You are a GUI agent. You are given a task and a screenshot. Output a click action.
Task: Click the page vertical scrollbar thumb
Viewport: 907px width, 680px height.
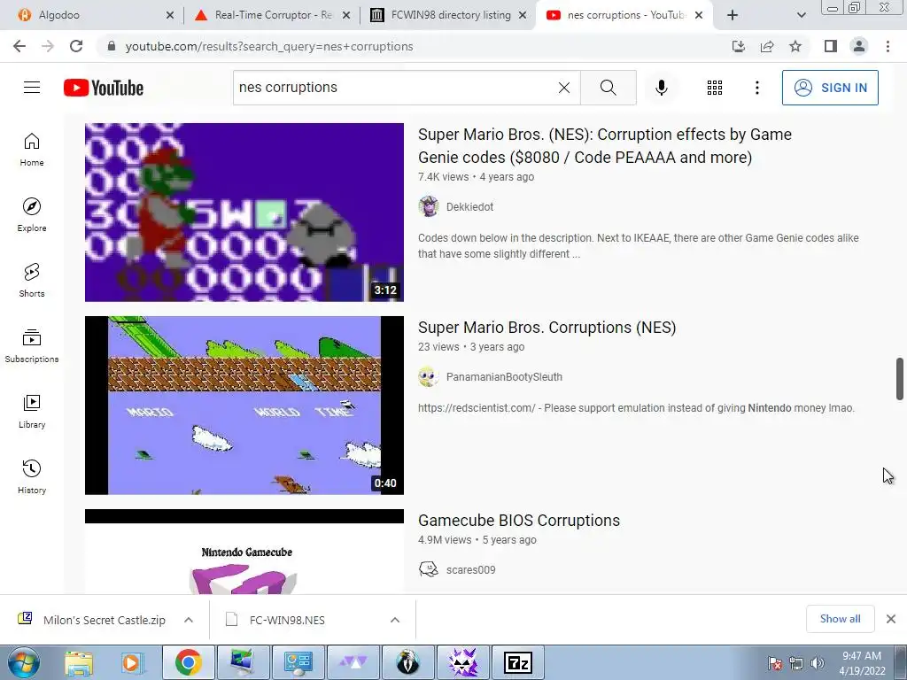click(x=900, y=379)
